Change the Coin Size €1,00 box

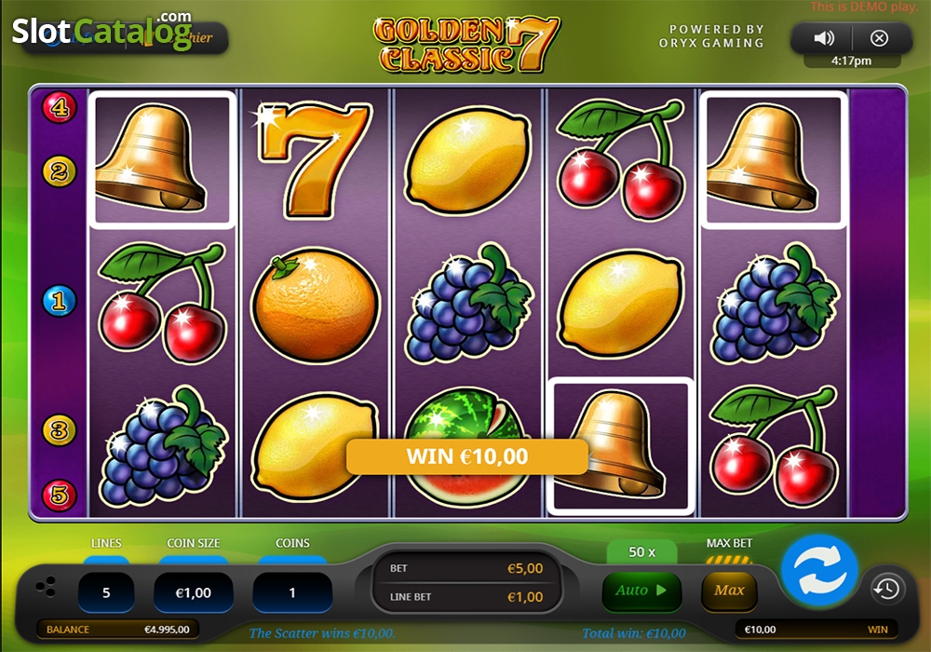(x=194, y=592)
